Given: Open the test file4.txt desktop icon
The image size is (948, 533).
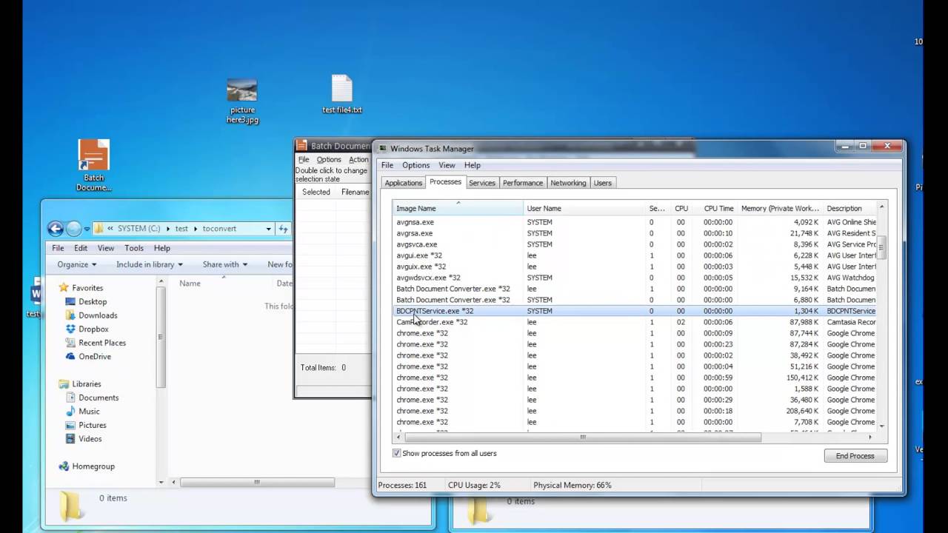Looking at the screenshot, I should pos(342,93).
